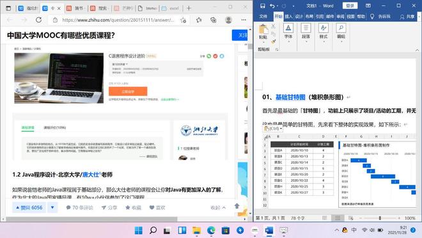422x238 pixels.
Task: Open taskbar Search
Action: [153, 230]
